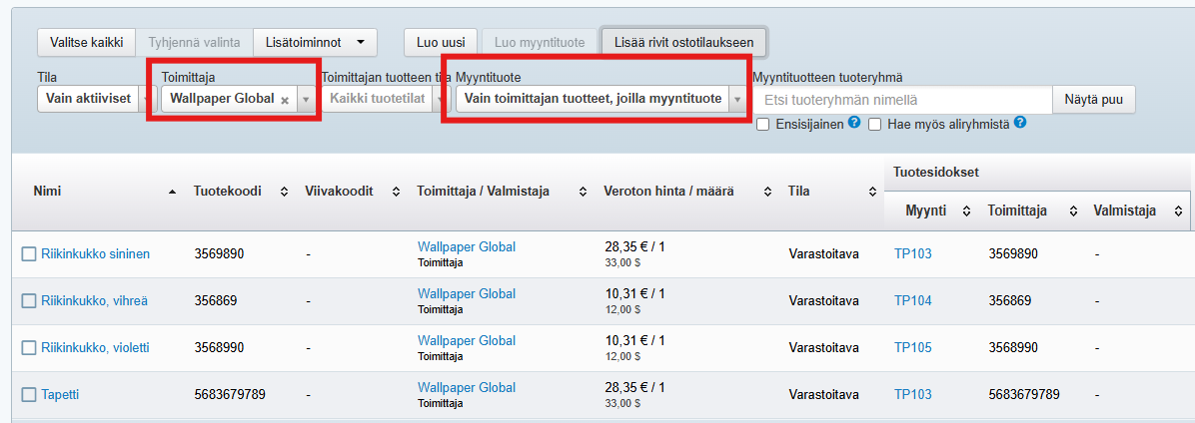This screenshot has width=1195, height=423.
Task: Select the Riikinkukko sininen row checkbox
Action: coord(29,254)
